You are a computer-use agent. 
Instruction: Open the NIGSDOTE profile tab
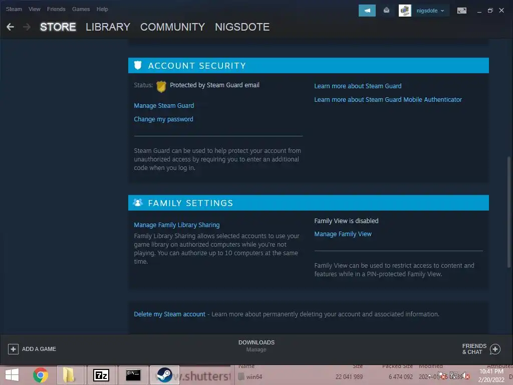(x=242, y=27)
